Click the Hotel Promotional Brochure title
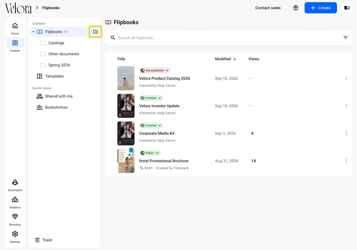Viewport: 357px width, 250px height. coord(164,161)
